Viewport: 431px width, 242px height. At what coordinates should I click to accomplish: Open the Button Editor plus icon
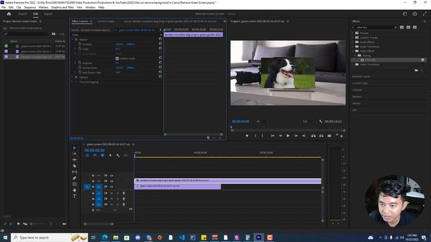click(x=341, y=136)
